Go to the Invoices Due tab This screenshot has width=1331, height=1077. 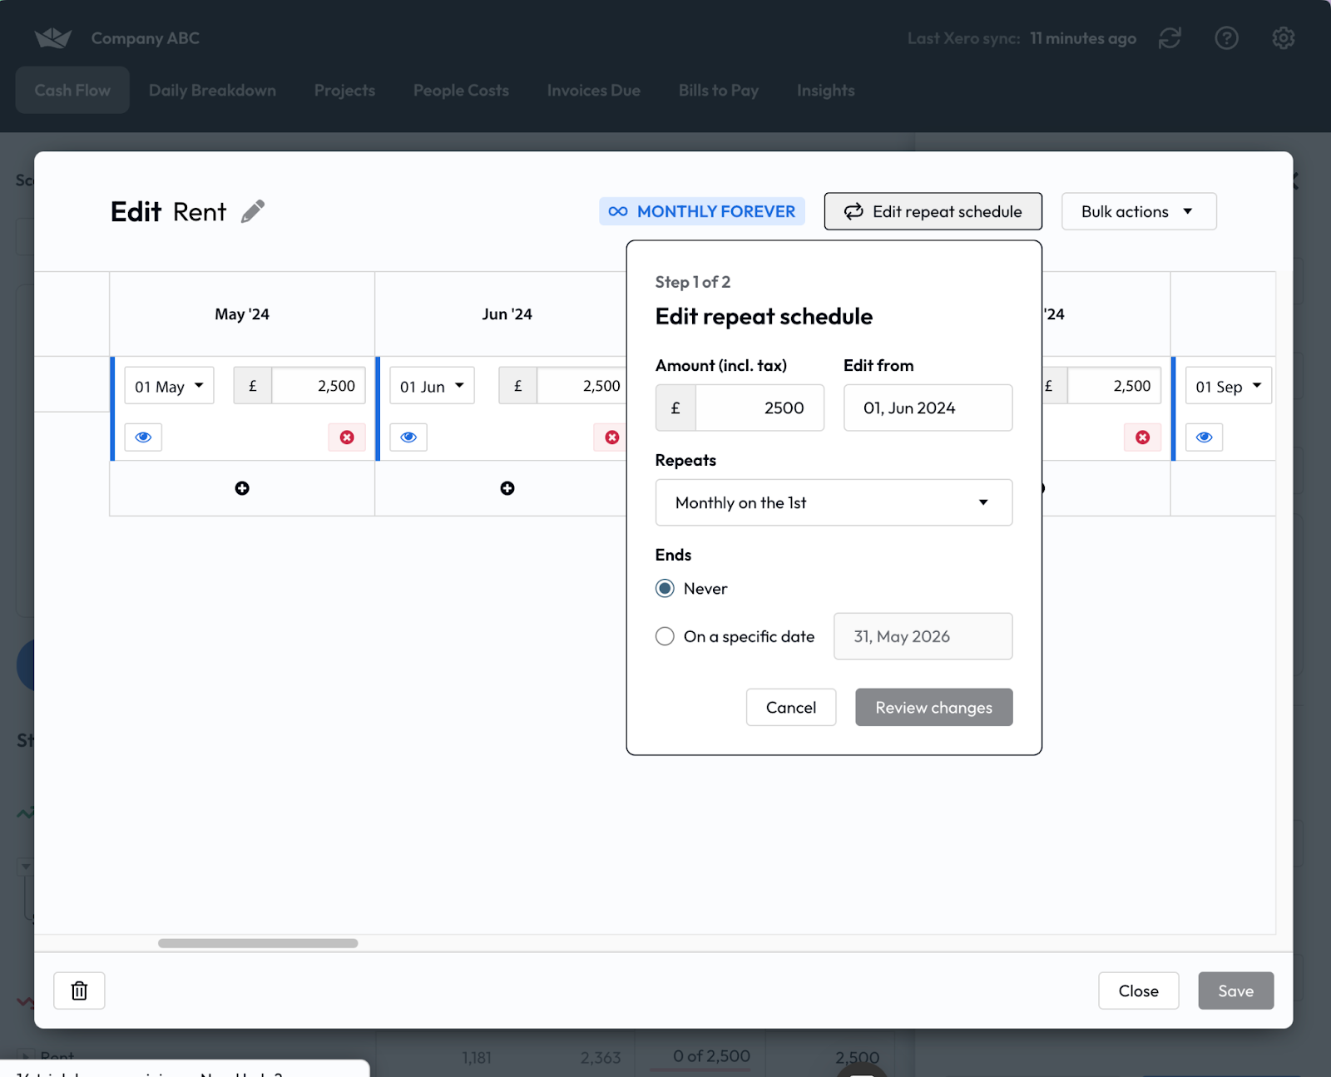[594, 91]
